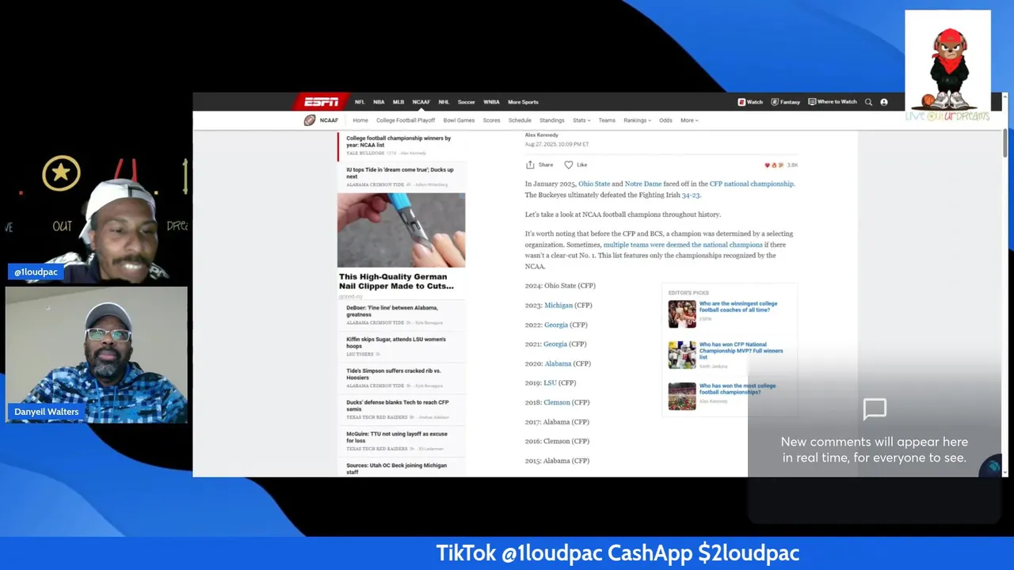Click the blue chat widget icon
1014x570 pixels.
991,467
